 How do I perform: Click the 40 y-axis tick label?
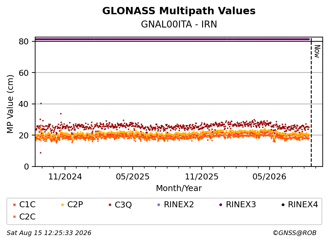tap(24, 104)
